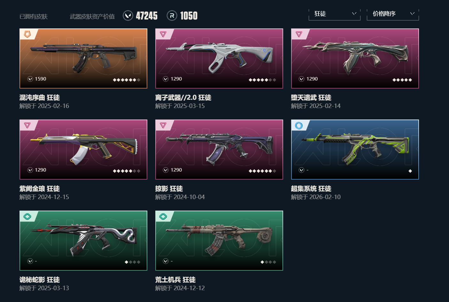Open the 价格降序 sort dropdown
This screenshot has width=449, height=302.
[393, 14]
